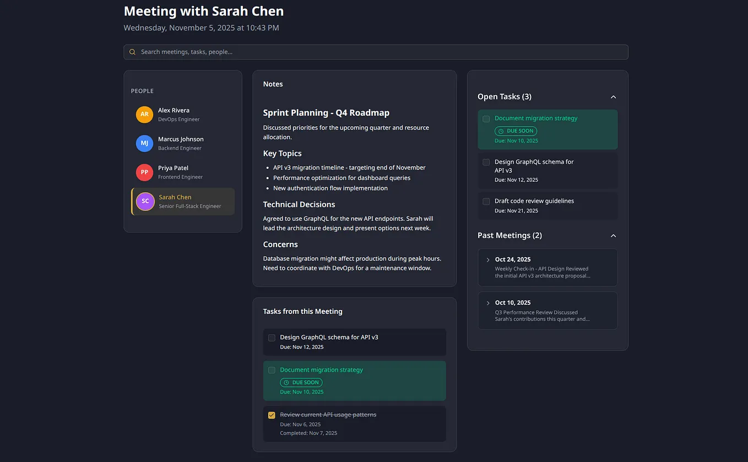Tick Document migration strategy in Open Tasks
The width and height of the screenshot is (748, 462).
pyautogui.click(x=486, y=119)
